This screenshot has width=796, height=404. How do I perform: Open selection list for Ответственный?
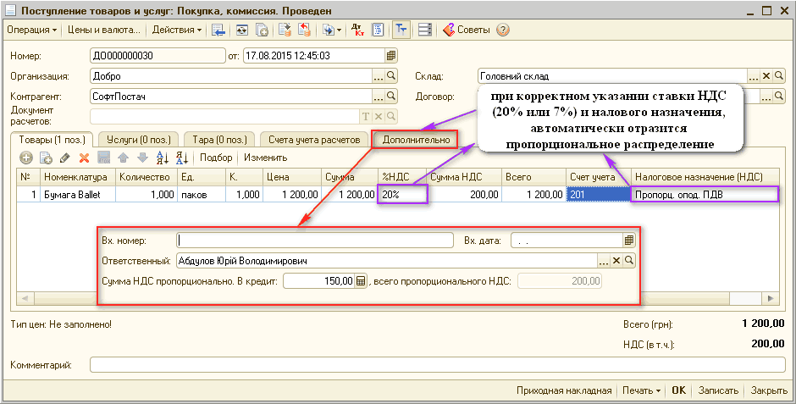coord(604,261)
